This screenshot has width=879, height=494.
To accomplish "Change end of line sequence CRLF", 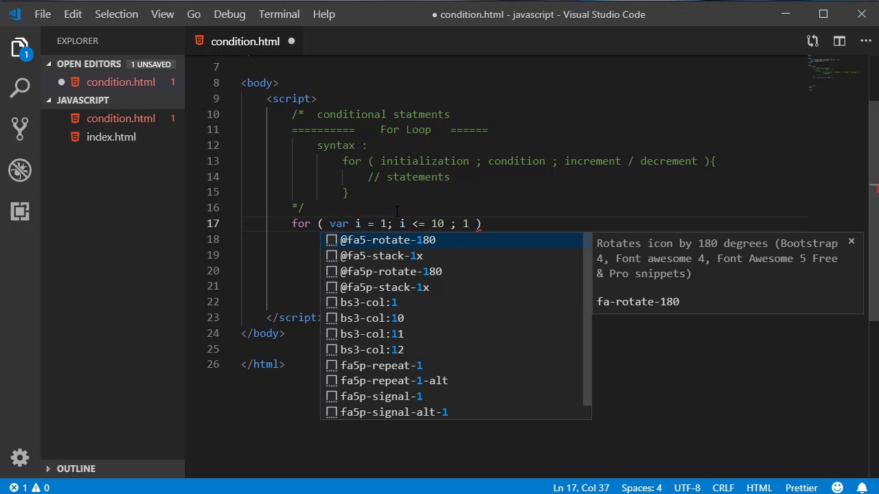I will coord(723,488).
